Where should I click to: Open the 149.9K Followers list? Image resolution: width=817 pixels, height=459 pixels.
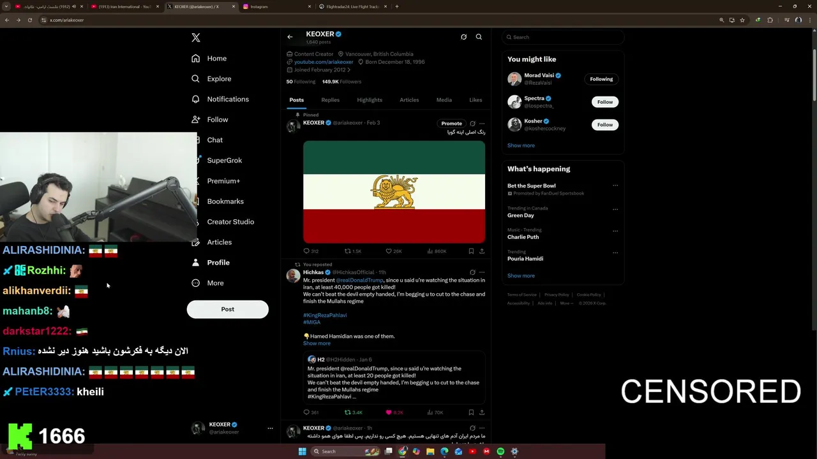pyautogui.click(x=341, y=82)
